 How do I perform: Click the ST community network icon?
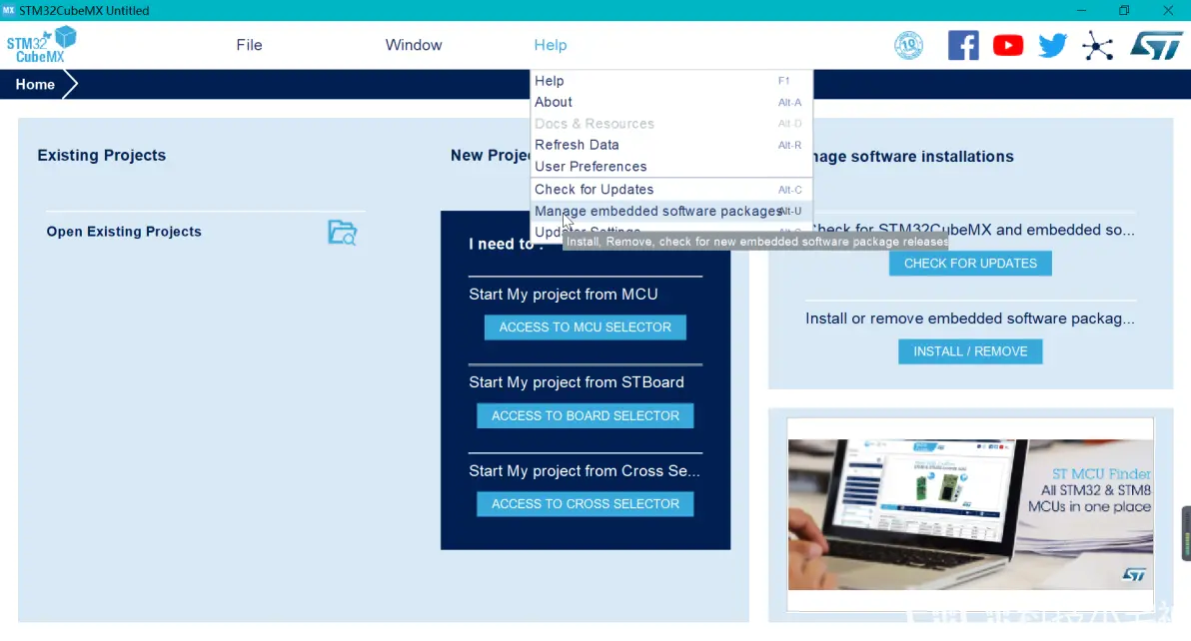point(1097,46)
